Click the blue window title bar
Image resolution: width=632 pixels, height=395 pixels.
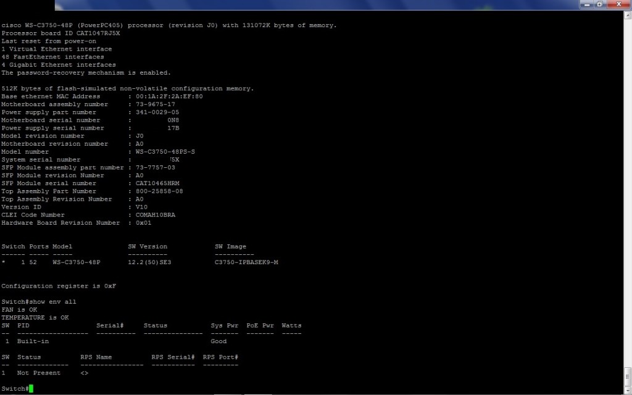point(309,5)
